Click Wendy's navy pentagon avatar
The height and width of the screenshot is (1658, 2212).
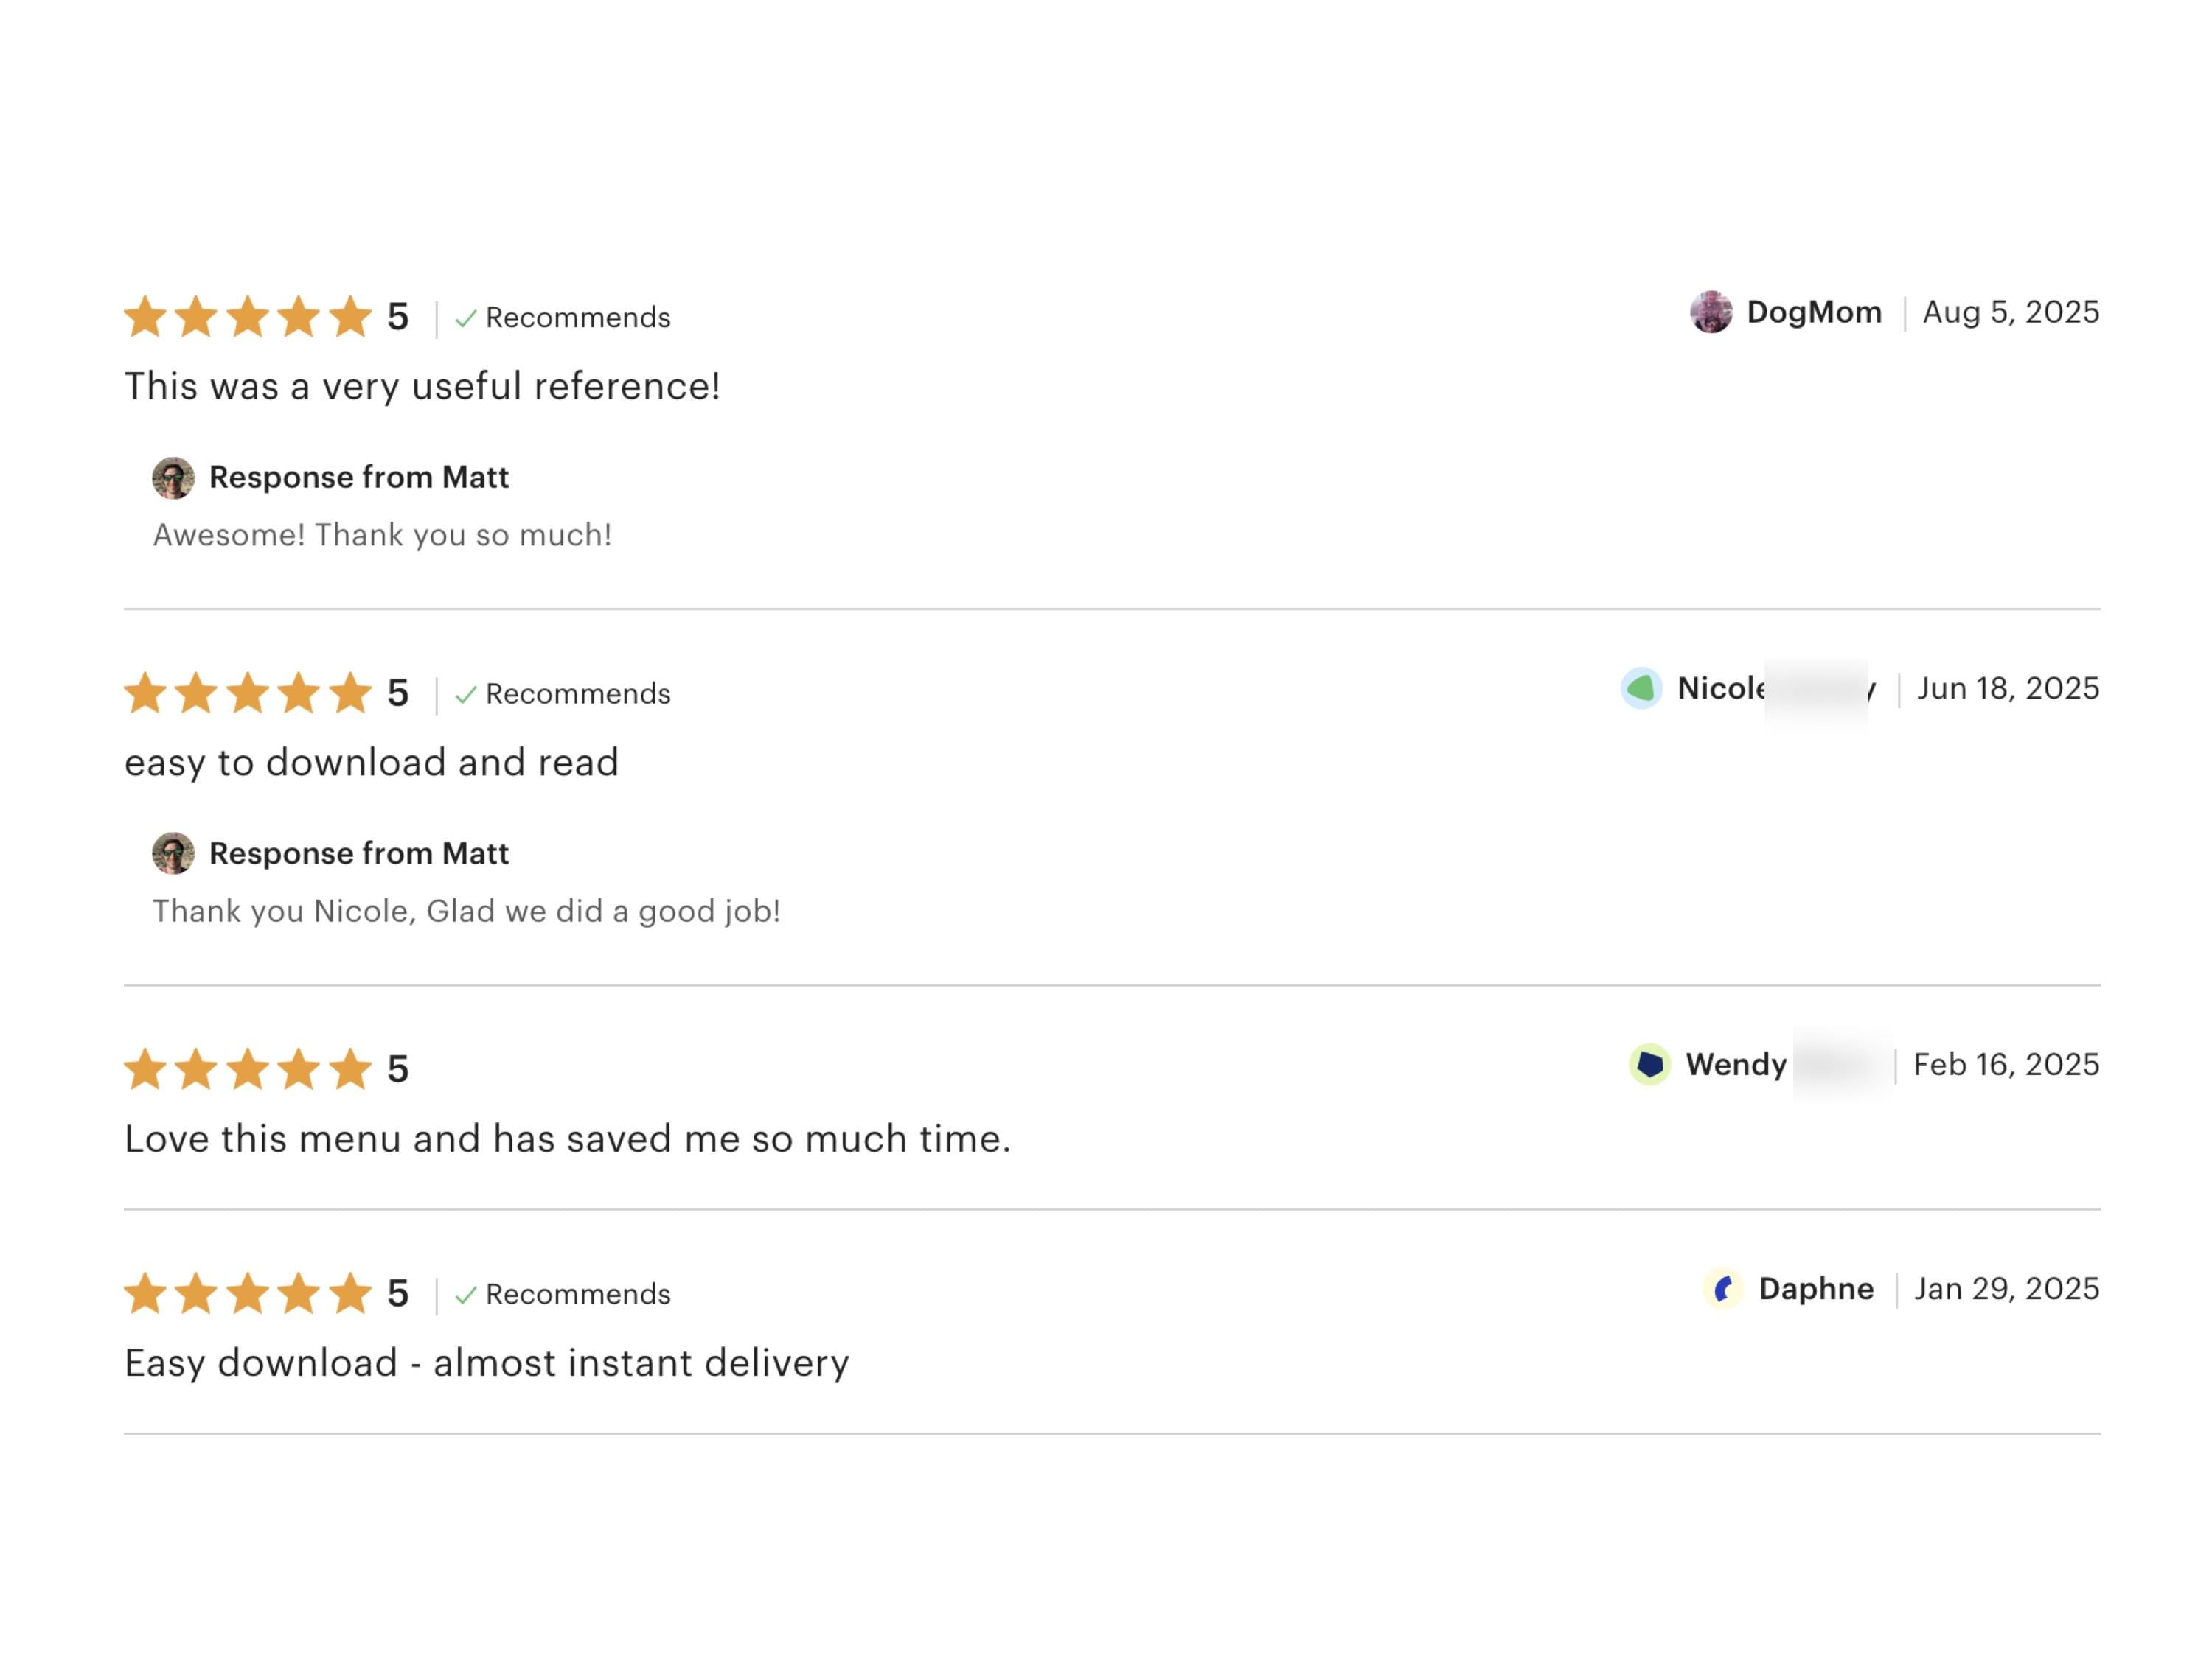pyautogui.click(x=1650, y=1064)
